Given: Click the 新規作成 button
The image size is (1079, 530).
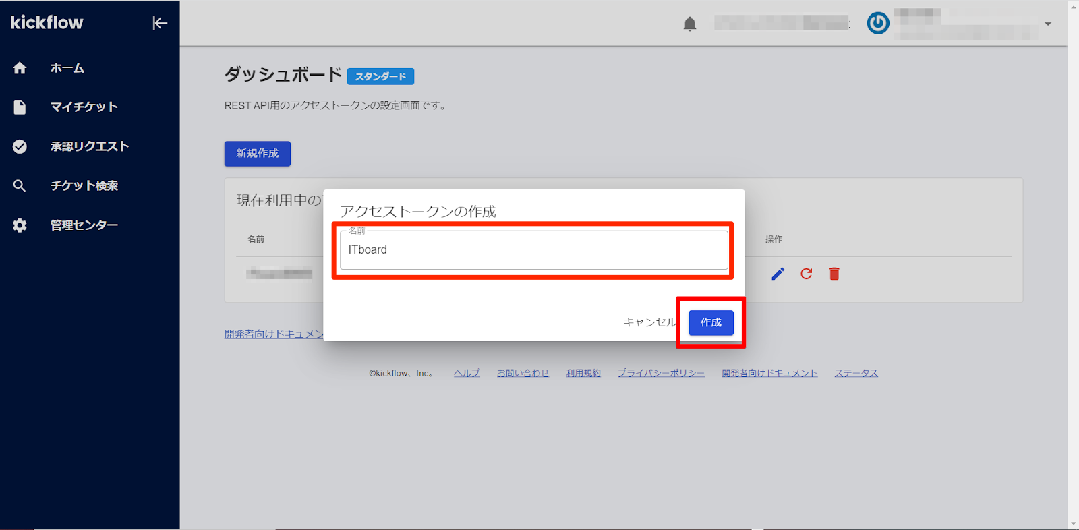Looking at the screenshot, I should point(257,154).
